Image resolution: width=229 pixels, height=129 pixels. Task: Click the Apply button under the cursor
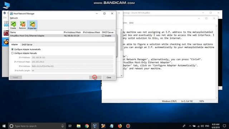pyautogui.click(x=95, y=77)
